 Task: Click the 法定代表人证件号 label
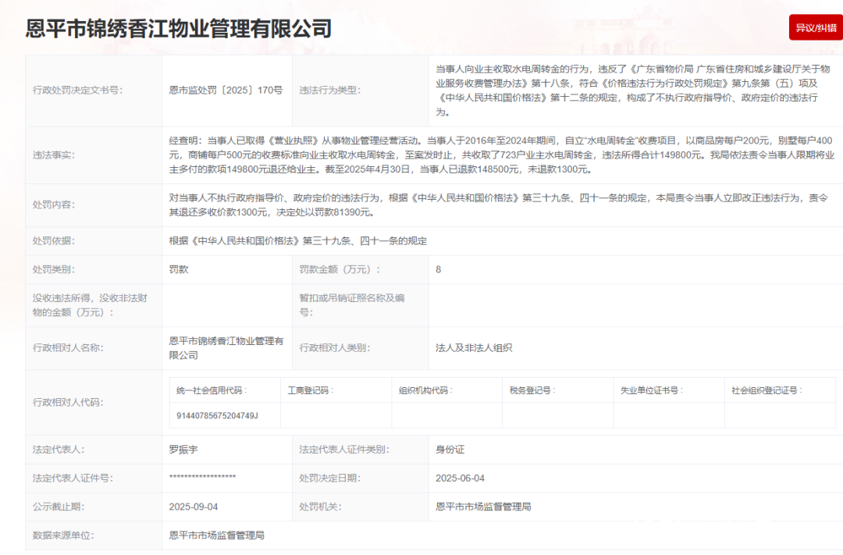click(73, 478)
